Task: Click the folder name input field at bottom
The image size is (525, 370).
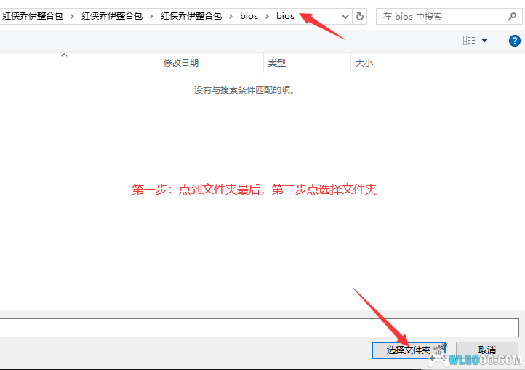Action: (259, 327)
